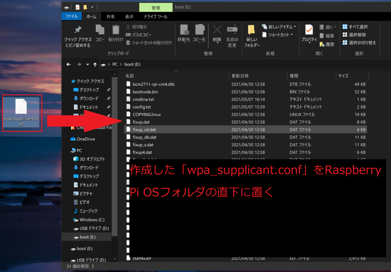
Task: Go forward with the forward arrow
Action: (x=79, y=65)
